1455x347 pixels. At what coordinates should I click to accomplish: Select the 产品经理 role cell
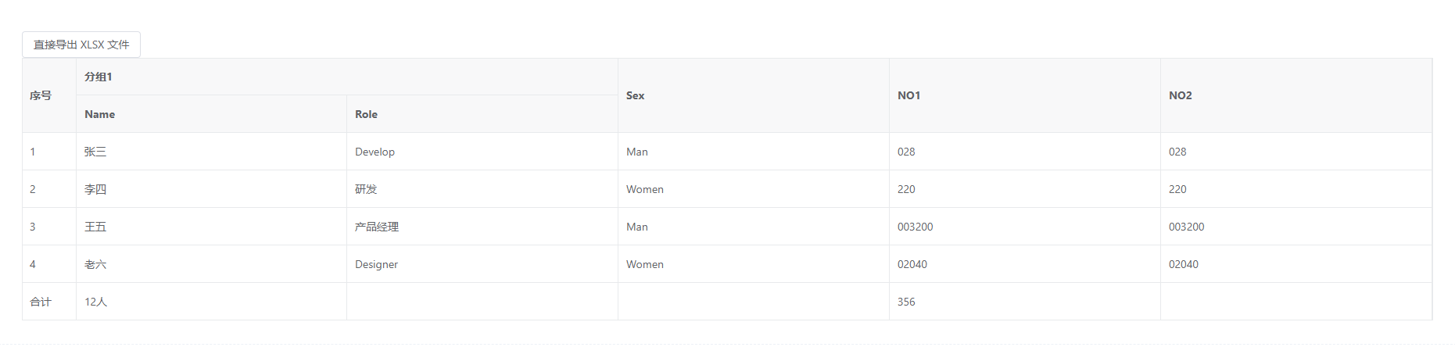(377, 227)
